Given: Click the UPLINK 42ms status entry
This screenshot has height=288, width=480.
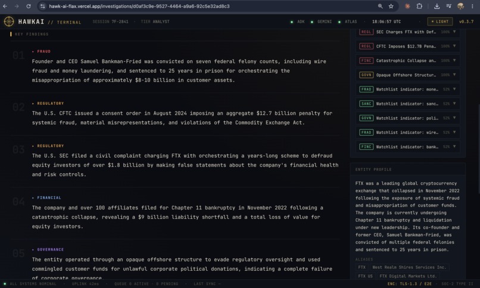Looking at the screenshot, I should coord(85,284).
